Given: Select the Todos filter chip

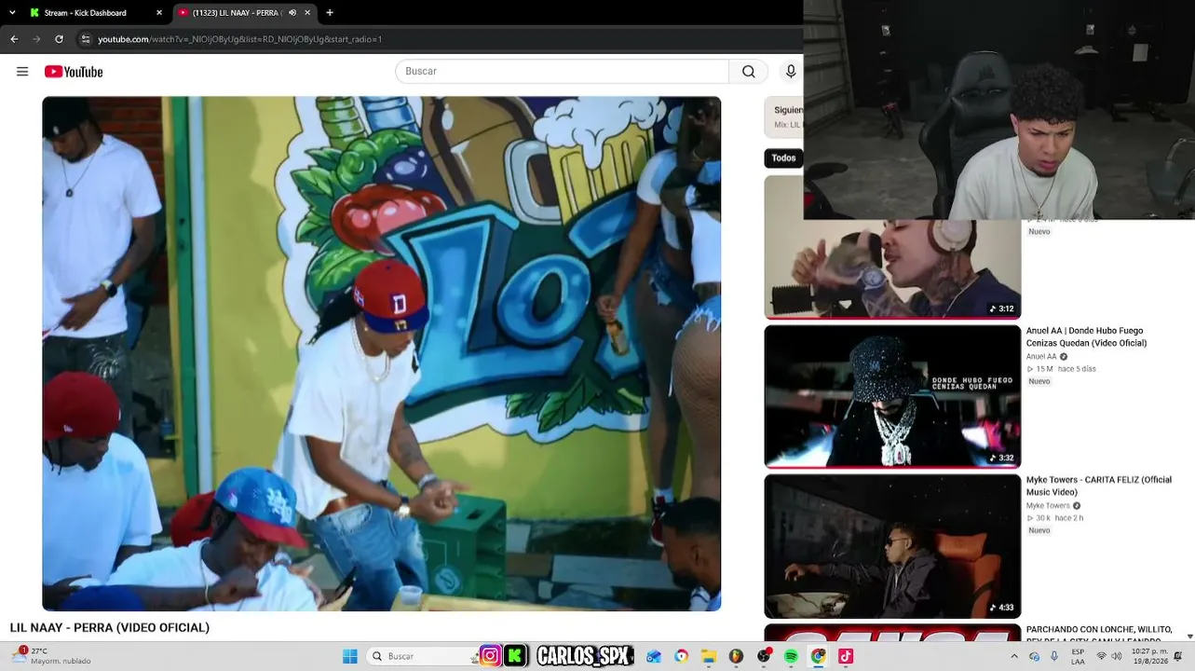Looking at the screenshot, I should pyautogui.click(x=783, y=158).
